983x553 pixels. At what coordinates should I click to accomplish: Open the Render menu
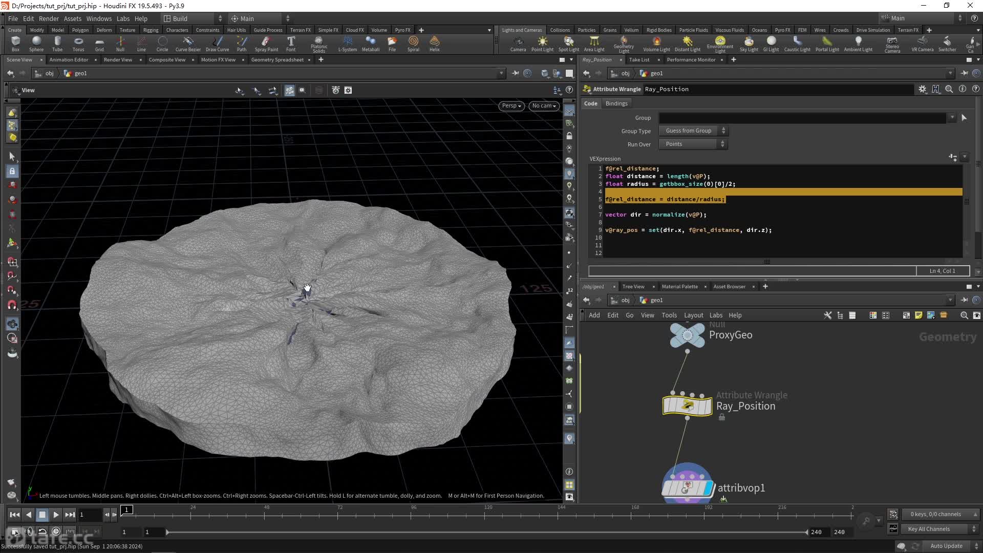click(x=49, y=18)
